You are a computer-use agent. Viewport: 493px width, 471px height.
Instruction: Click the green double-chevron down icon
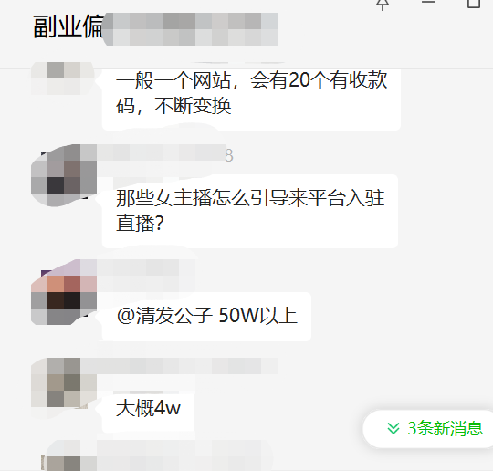(393, 428)
